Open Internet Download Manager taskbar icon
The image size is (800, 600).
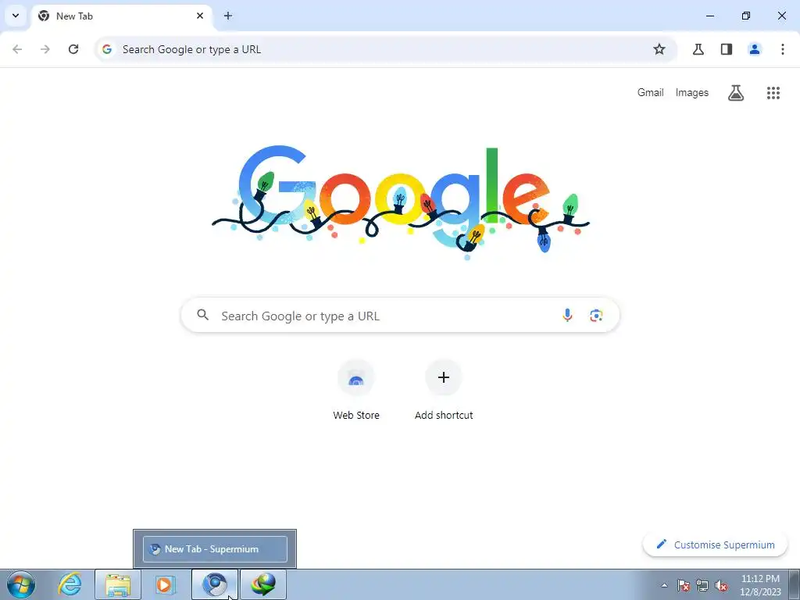coord(263,584)
